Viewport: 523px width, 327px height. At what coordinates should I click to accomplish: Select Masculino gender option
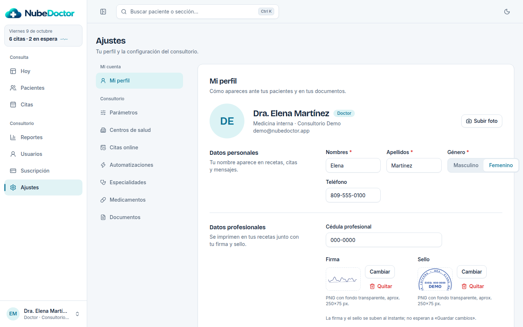466,165
